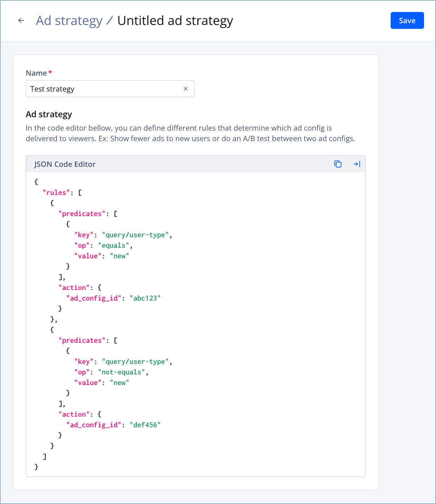The width and height of the screenshot is (436, 504).
Task: Click the new value in first predicate
Action: point(120,256)
